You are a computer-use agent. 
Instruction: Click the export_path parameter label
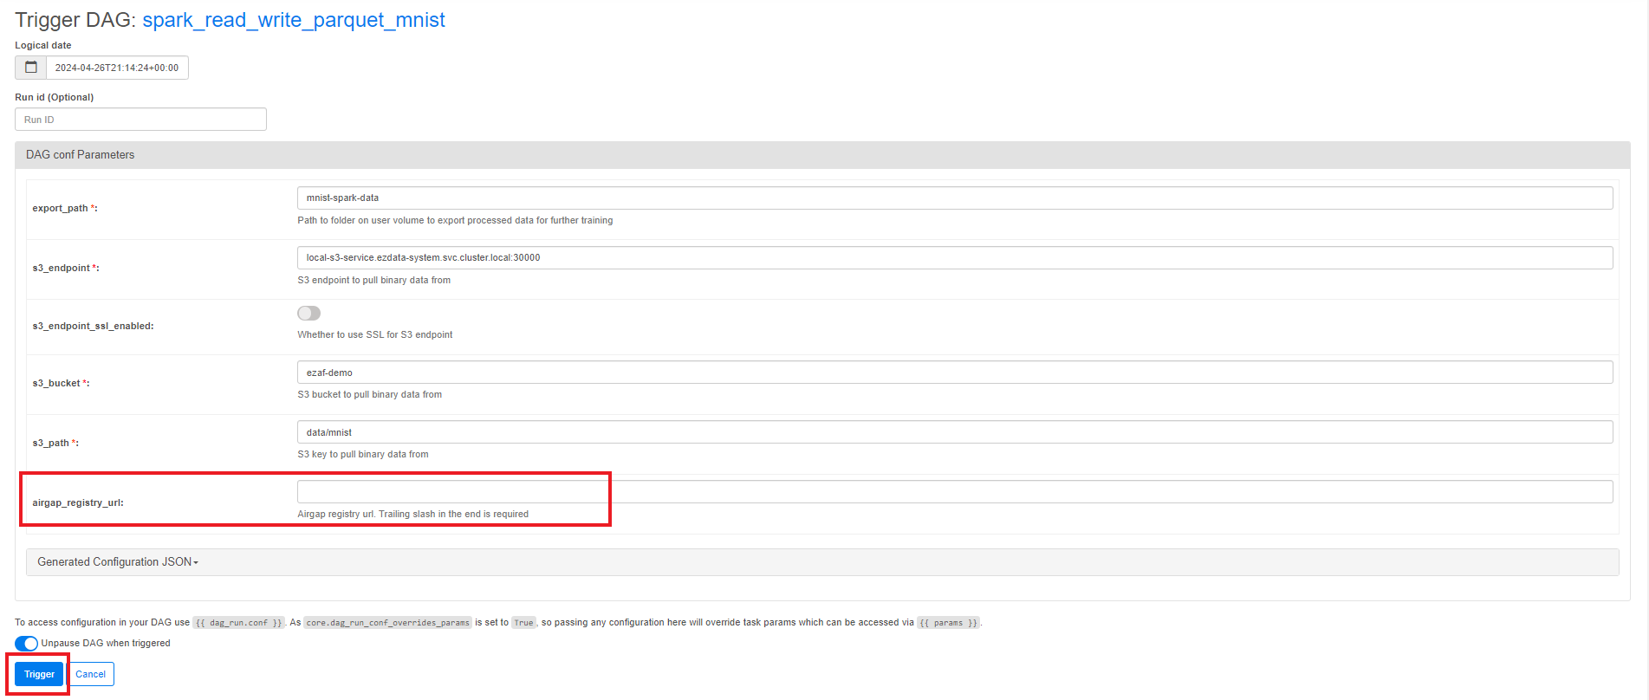tap(65, 208)
